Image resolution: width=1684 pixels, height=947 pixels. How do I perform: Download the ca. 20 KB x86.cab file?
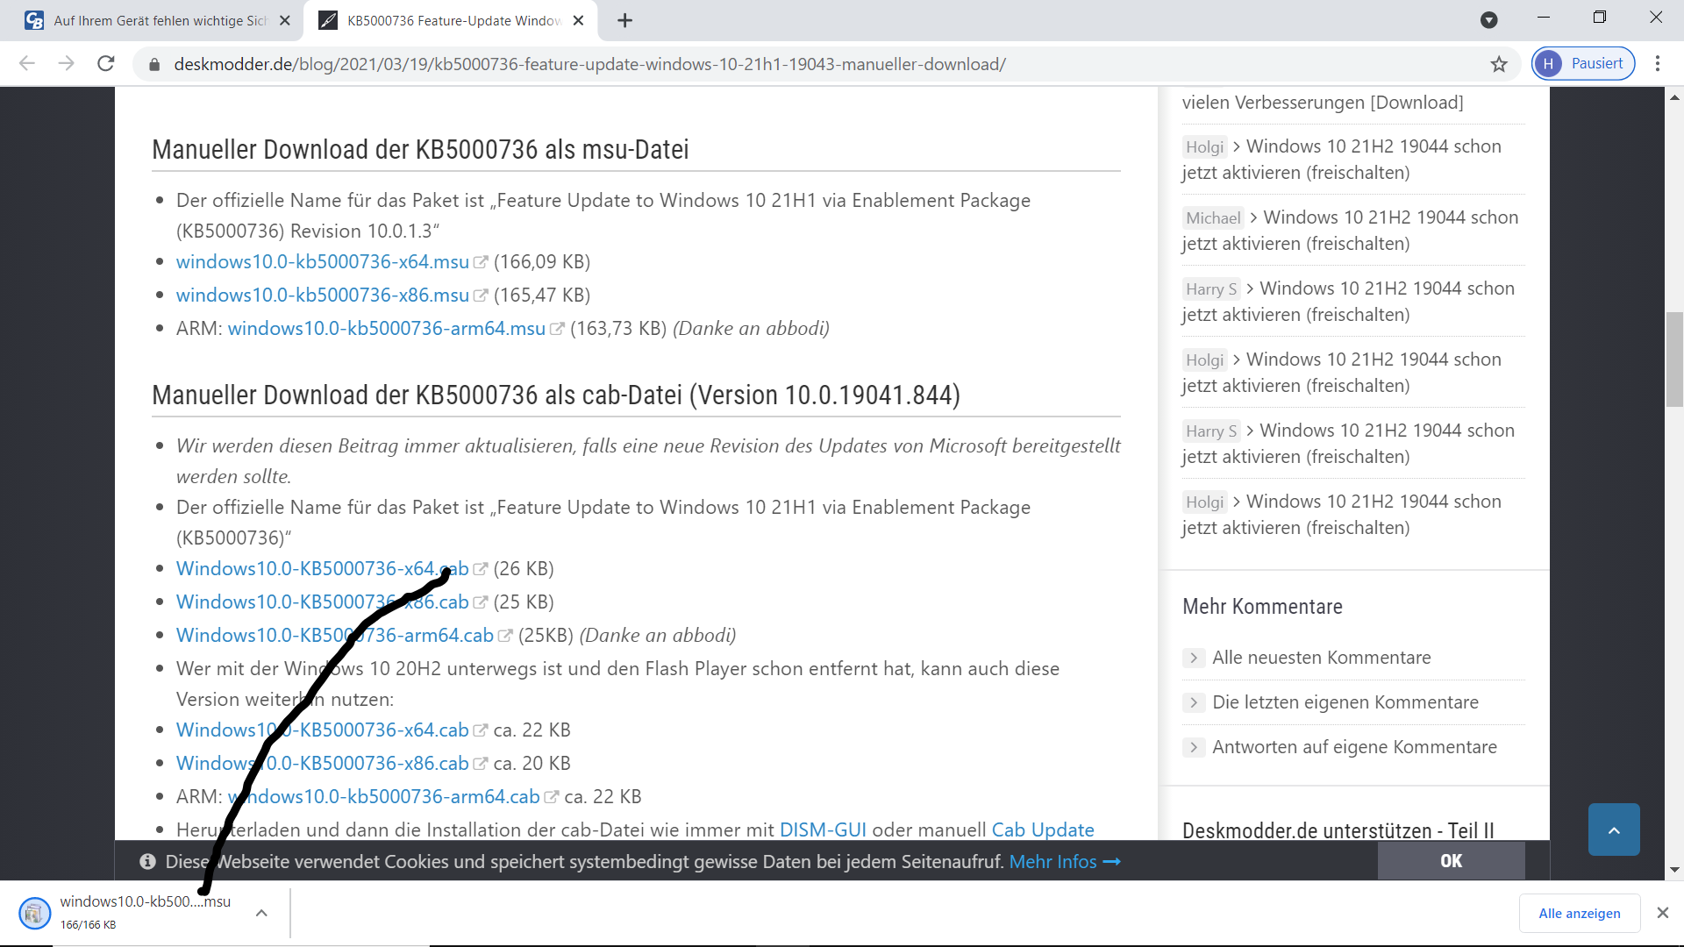click(x=323, y=764)
